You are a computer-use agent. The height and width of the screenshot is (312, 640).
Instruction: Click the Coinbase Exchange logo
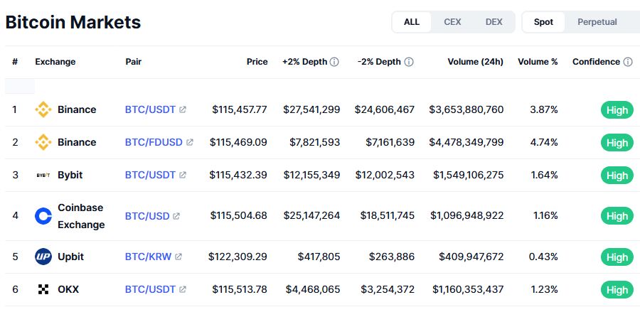(x=43, y=216)
